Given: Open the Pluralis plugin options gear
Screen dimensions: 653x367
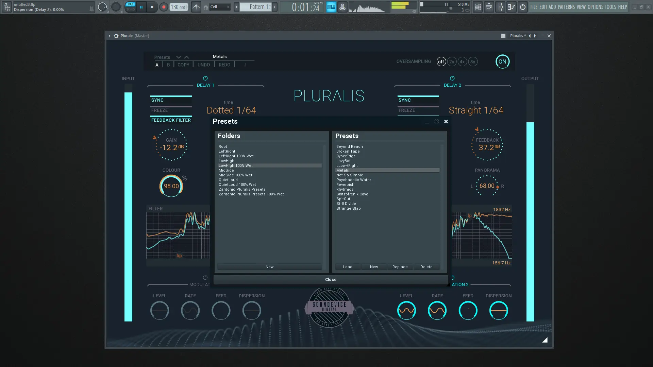Looking at the screenshot, I should tap(116, 36).
